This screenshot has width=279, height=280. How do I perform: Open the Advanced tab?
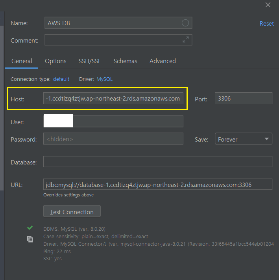[163, 61]
